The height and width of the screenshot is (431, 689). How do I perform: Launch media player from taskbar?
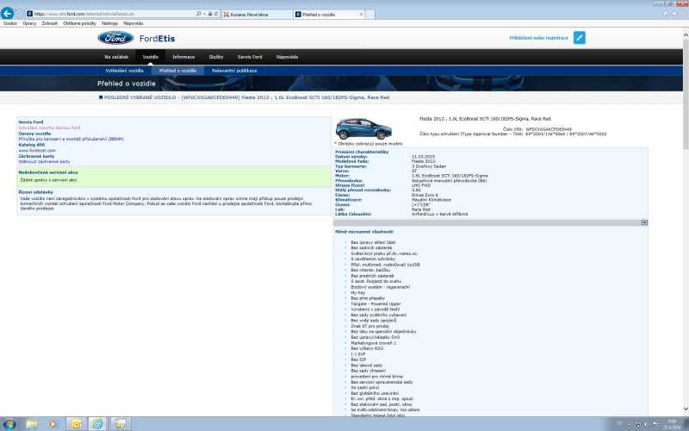53,424
